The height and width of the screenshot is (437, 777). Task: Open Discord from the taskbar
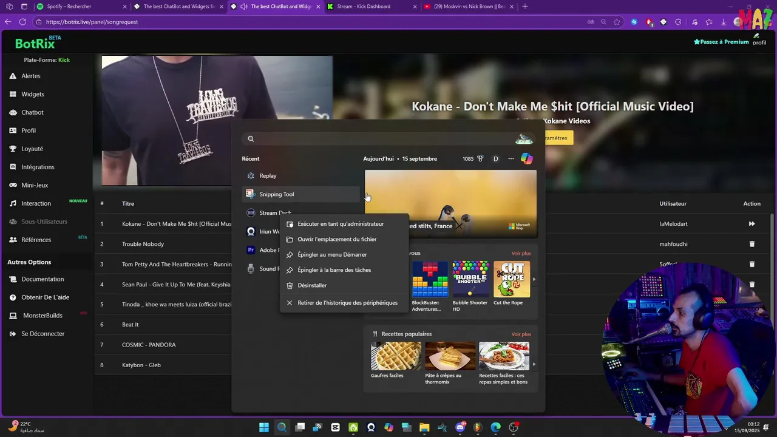460,427
